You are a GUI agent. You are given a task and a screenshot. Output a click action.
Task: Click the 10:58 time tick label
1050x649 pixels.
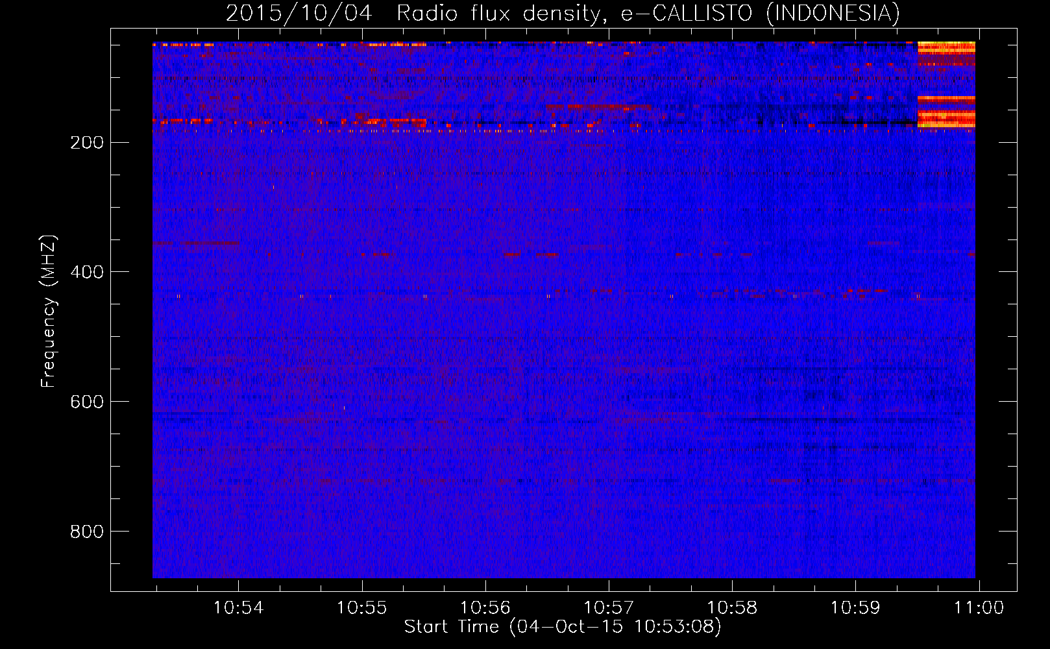click(x=732, y=607)
